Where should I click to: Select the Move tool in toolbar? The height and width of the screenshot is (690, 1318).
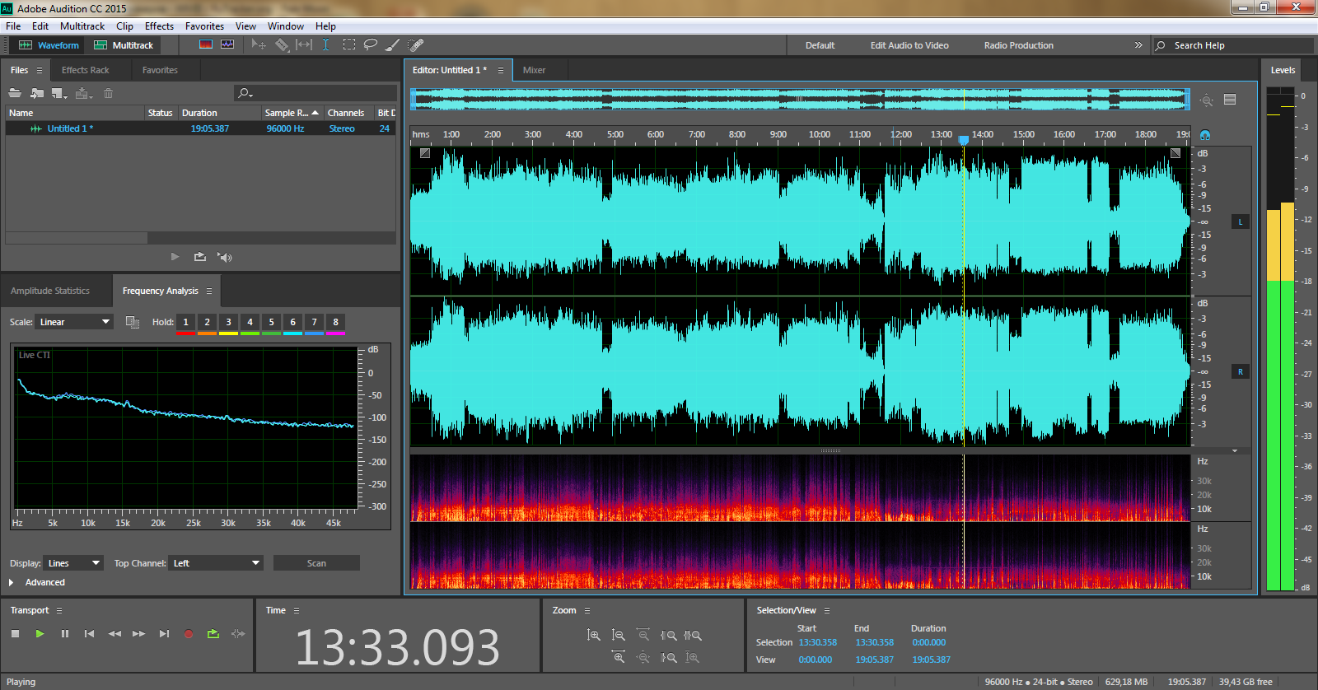pos(259,44)
